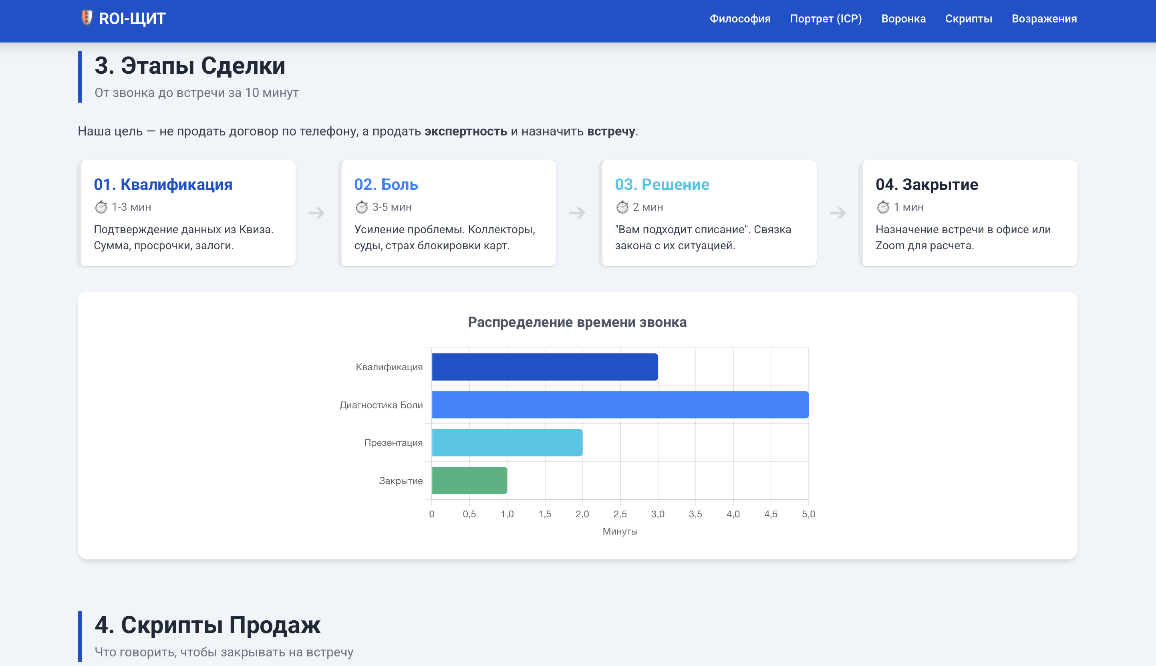Click stopwatch icon in Решение card

tap(622, 207)
